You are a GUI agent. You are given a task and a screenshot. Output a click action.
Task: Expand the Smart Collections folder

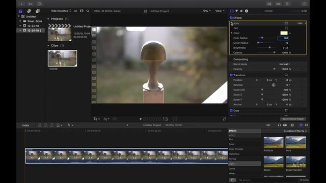[20, 21]
